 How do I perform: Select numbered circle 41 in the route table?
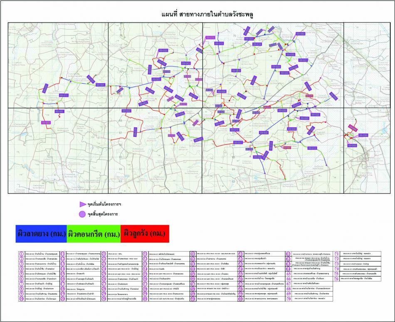point(193,253)
